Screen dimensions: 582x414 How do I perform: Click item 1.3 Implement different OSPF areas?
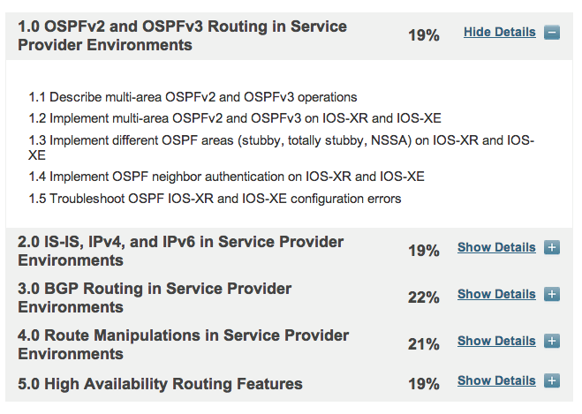point(281,147)
